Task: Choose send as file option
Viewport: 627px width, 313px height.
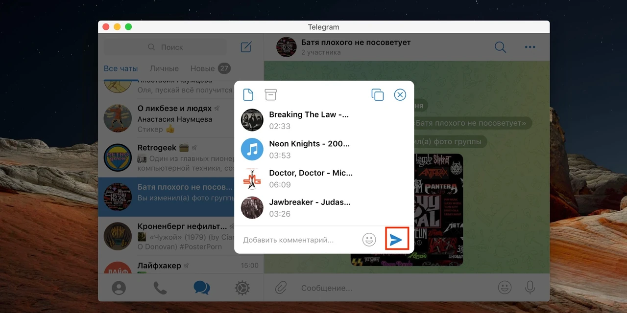Action: tap(248, 95)
